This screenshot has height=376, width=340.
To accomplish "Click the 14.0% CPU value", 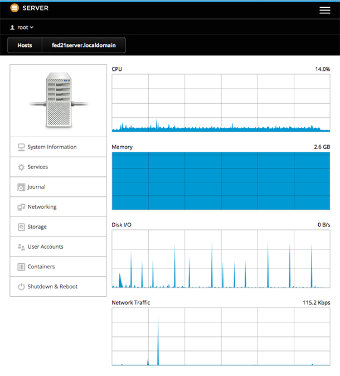I will pyautogui.click(x=323, y=69).
